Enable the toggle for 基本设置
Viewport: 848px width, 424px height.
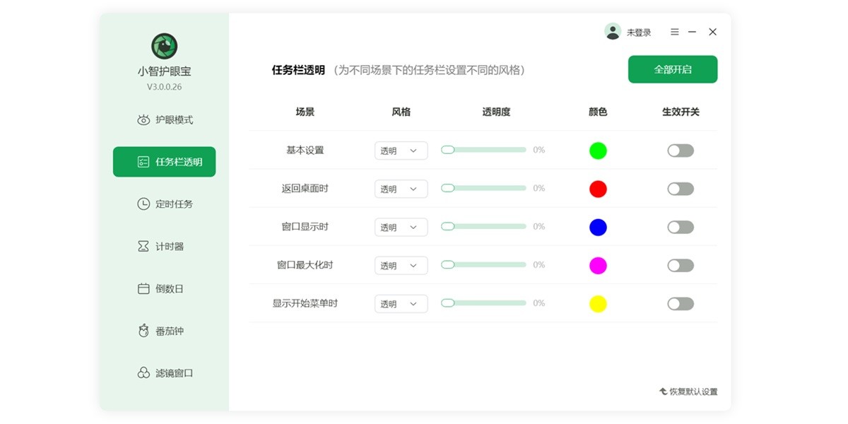pos(680,150)
